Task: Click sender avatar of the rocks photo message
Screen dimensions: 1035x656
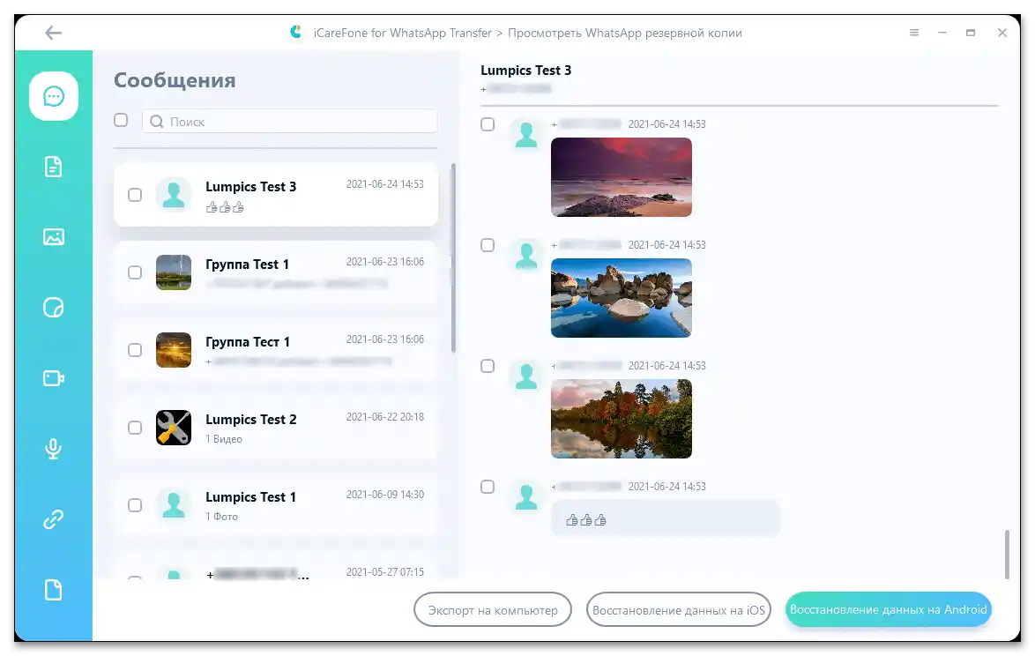Action: 526,256
